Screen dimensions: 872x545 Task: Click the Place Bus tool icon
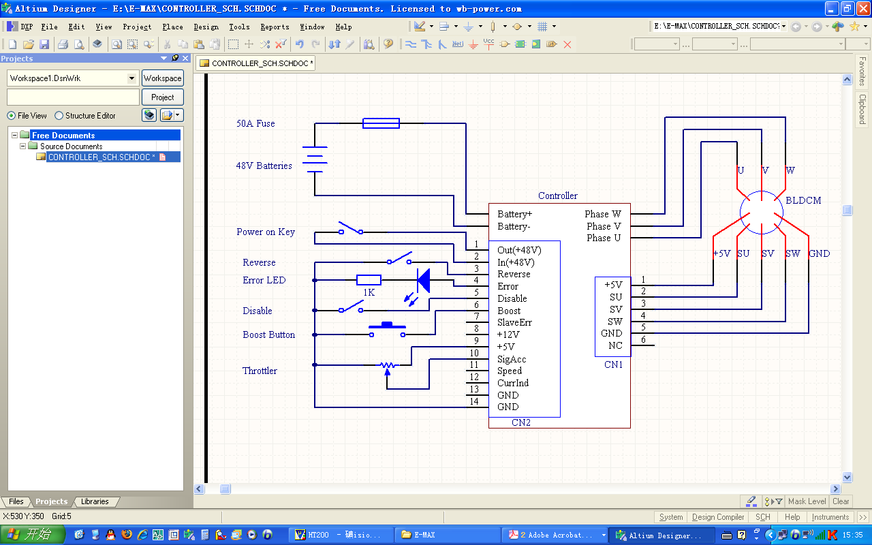[x=427, y=44]
